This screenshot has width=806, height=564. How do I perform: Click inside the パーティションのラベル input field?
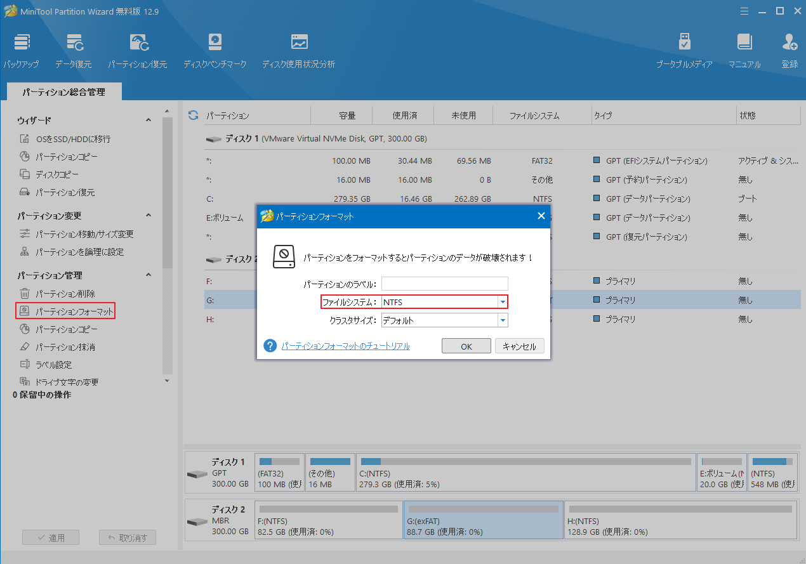pos(444,284)
